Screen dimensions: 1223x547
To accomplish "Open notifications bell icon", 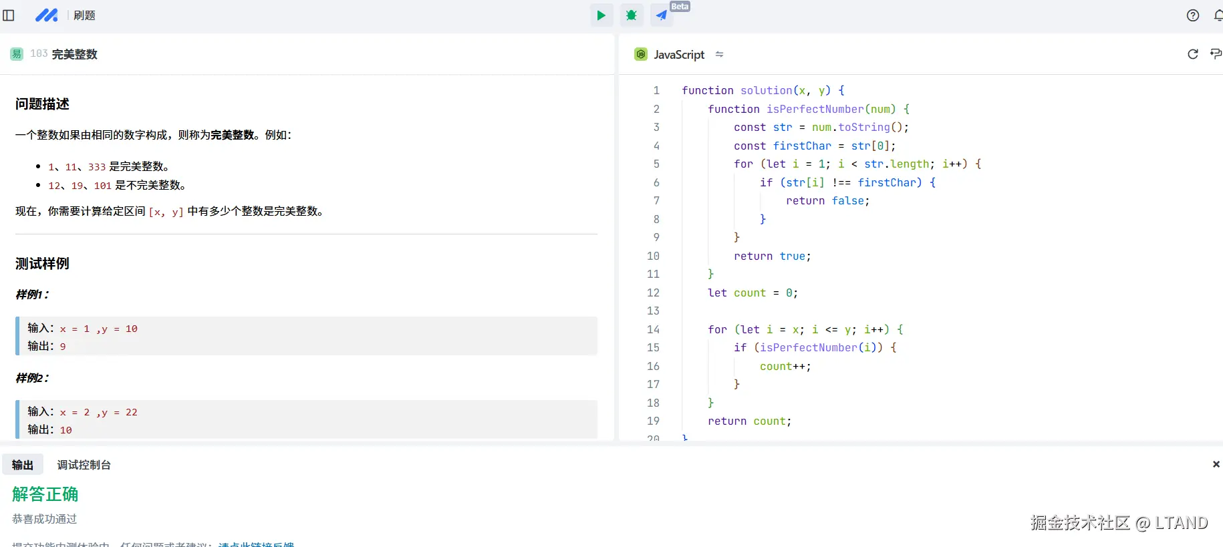I will pos(1218,15).
